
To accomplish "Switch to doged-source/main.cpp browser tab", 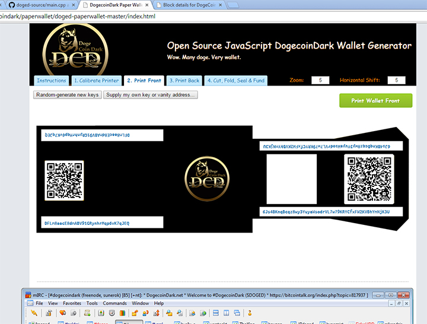I will coord(41,5).
